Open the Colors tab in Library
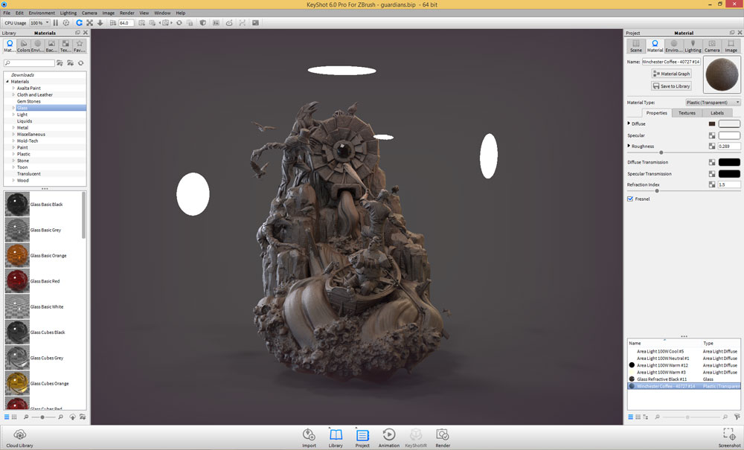 click(23, 46)
